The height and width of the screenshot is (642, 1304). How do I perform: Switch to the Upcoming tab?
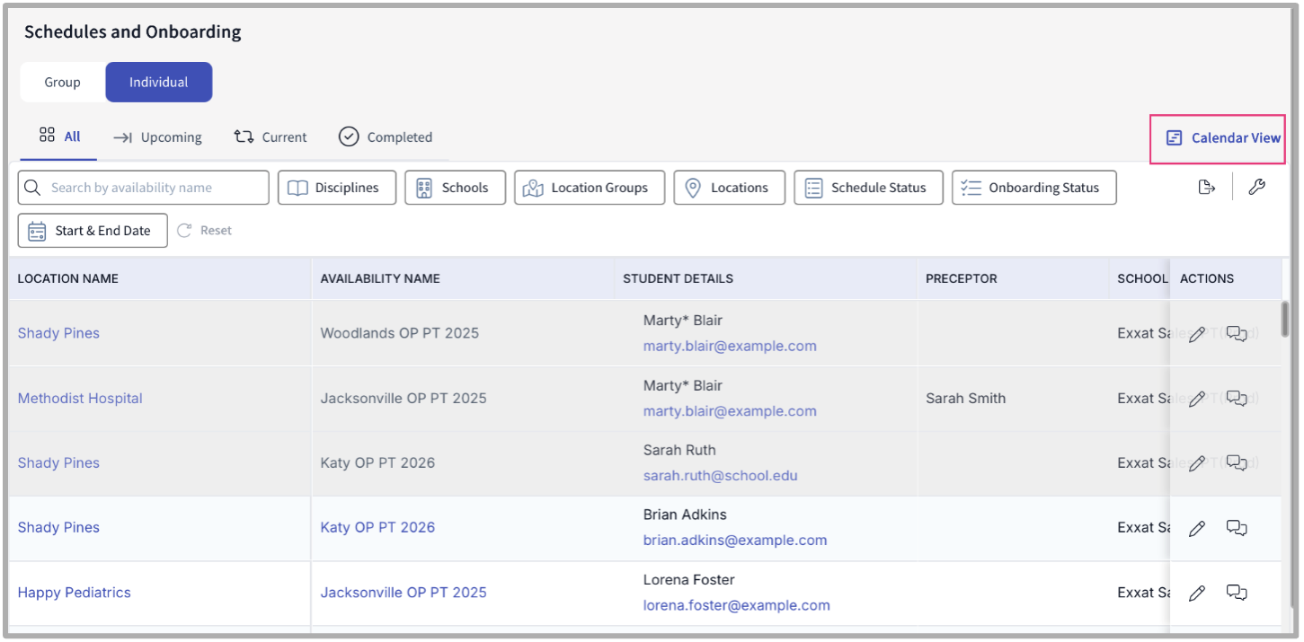click(x=158, y=137)
